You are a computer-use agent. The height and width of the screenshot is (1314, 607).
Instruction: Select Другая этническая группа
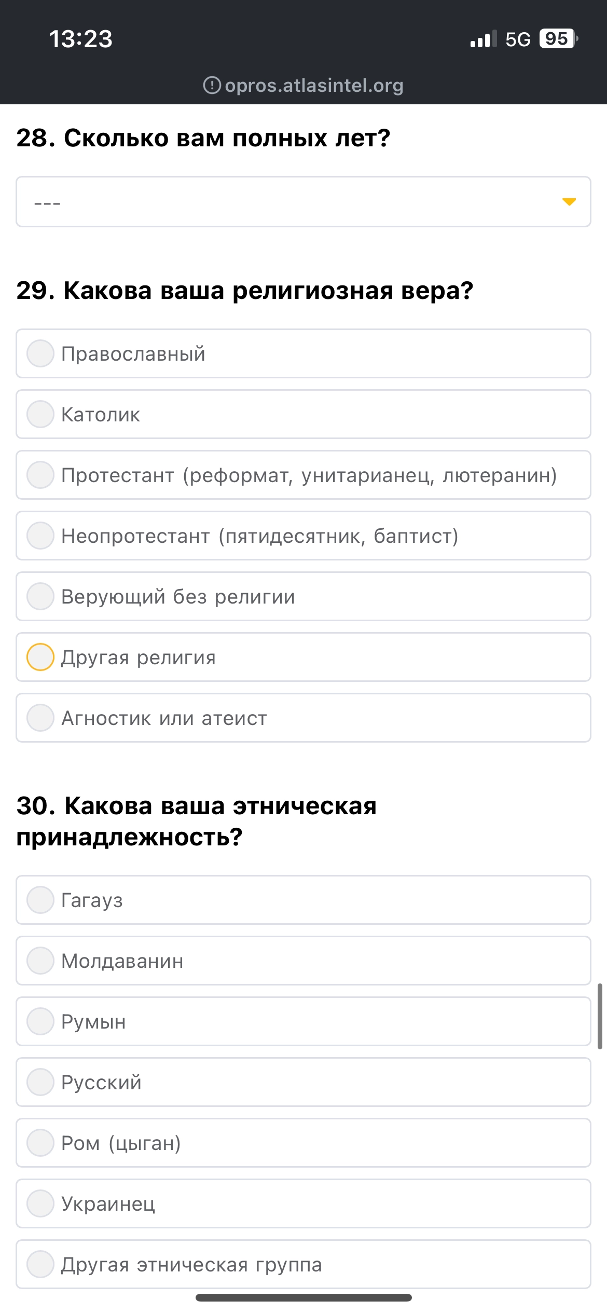(303, 1264)
